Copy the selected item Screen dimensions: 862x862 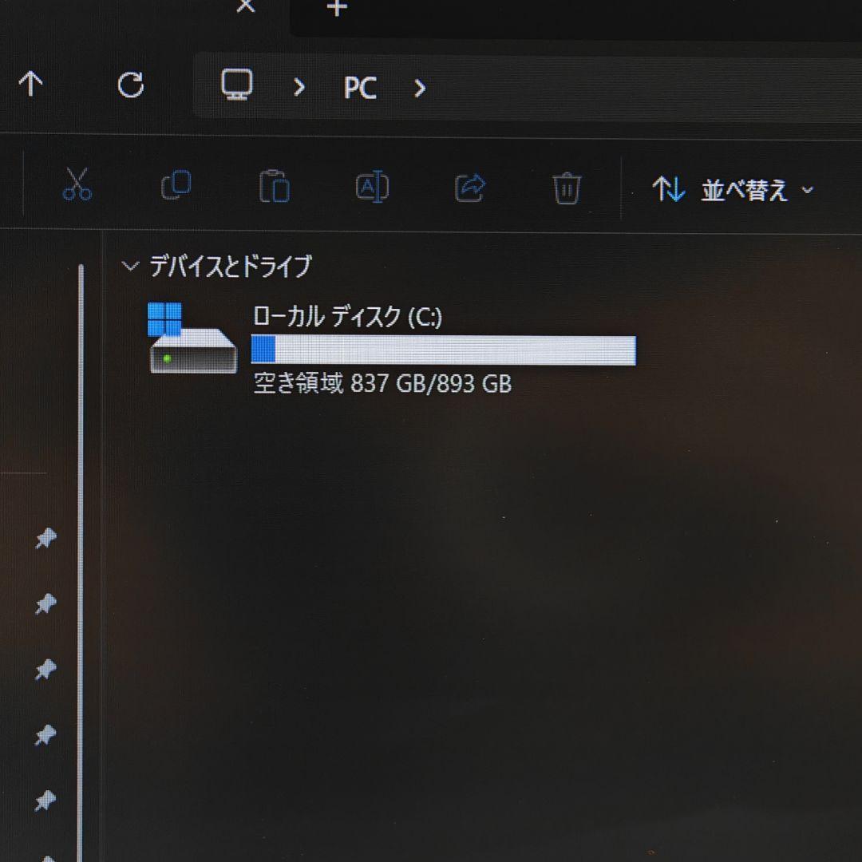[175, 185]
